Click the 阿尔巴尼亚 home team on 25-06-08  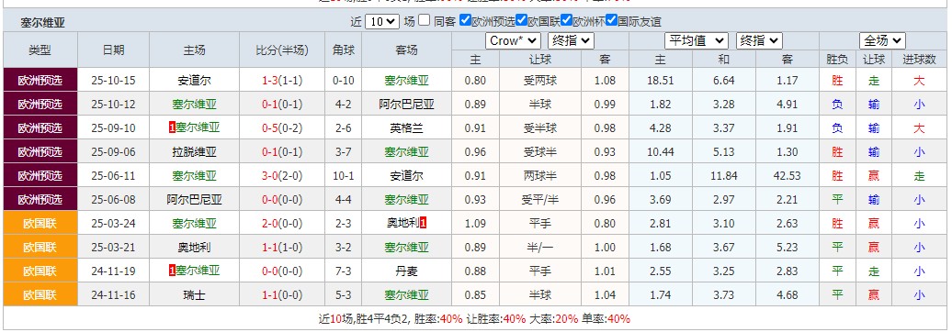194,199
